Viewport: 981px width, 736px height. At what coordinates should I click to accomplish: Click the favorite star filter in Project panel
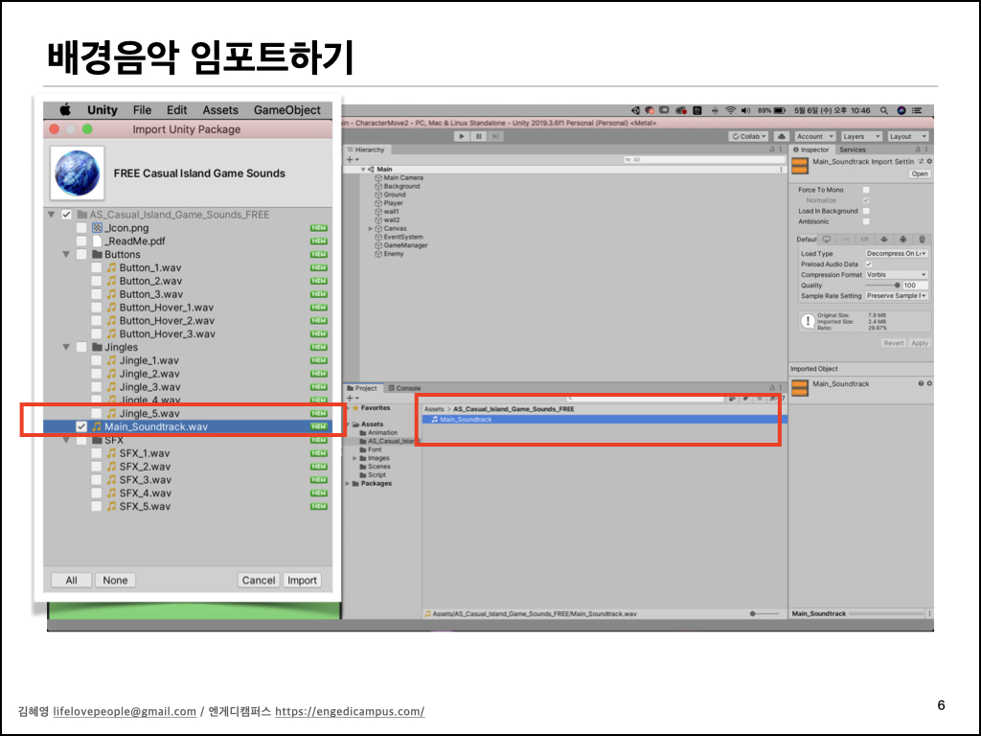point(759,398)
